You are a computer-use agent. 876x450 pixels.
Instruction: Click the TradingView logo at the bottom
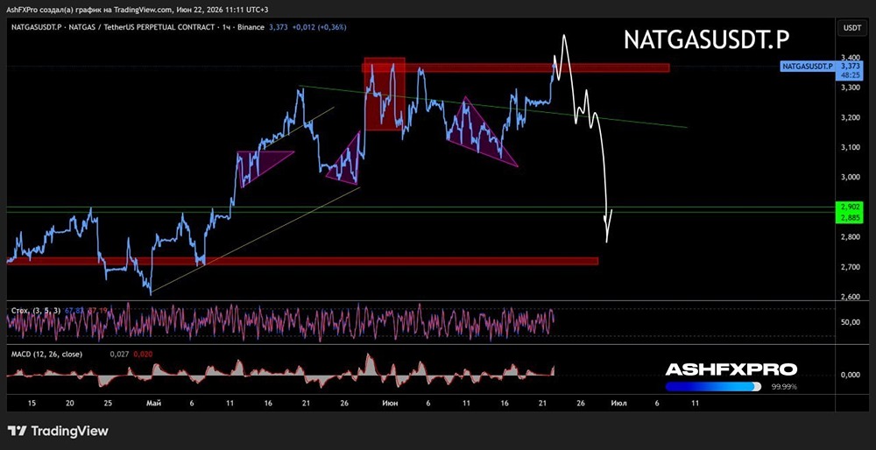[x=58, y=431]
